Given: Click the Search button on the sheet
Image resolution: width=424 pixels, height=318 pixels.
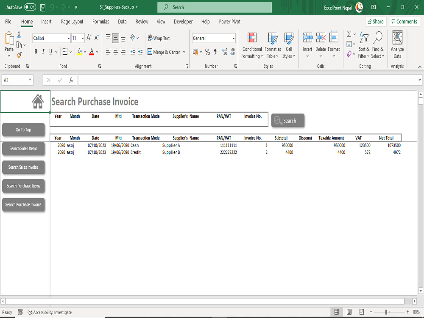Looking at the screenshot, I should click(x=288, y=120).
